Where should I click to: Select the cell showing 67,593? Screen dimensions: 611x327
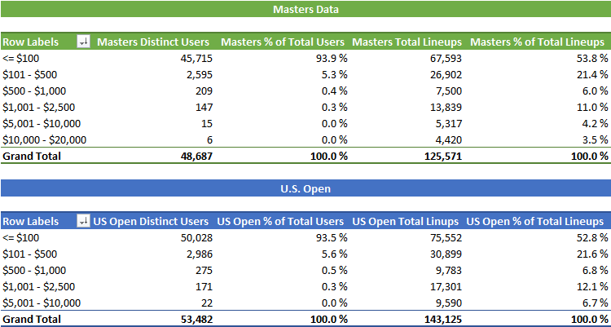click(446, 59)
